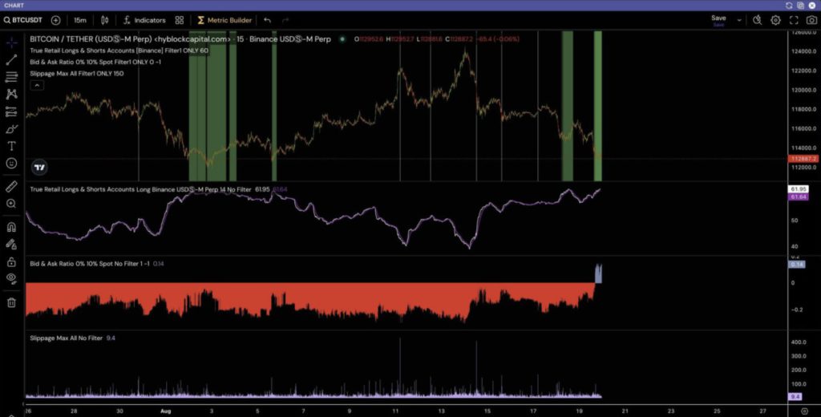Toggle magnet mode for drawings
This screenshot has width=821, height=417.
click(x=12, y=227)
